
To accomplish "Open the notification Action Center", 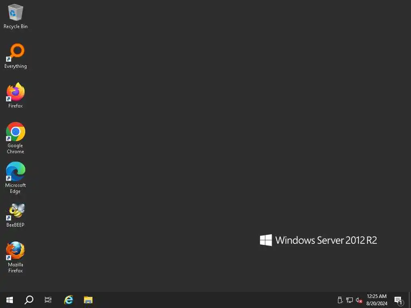I will point(398,300).
